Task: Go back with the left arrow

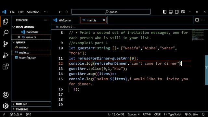Action: click(x=60, y=12)
